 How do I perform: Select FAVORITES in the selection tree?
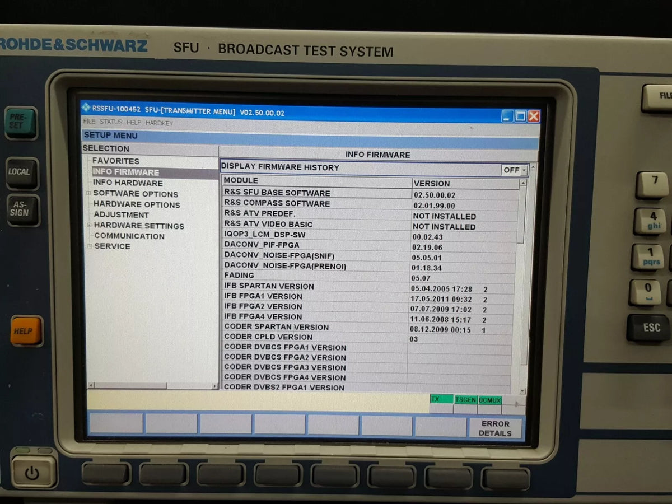pos(116,161)
